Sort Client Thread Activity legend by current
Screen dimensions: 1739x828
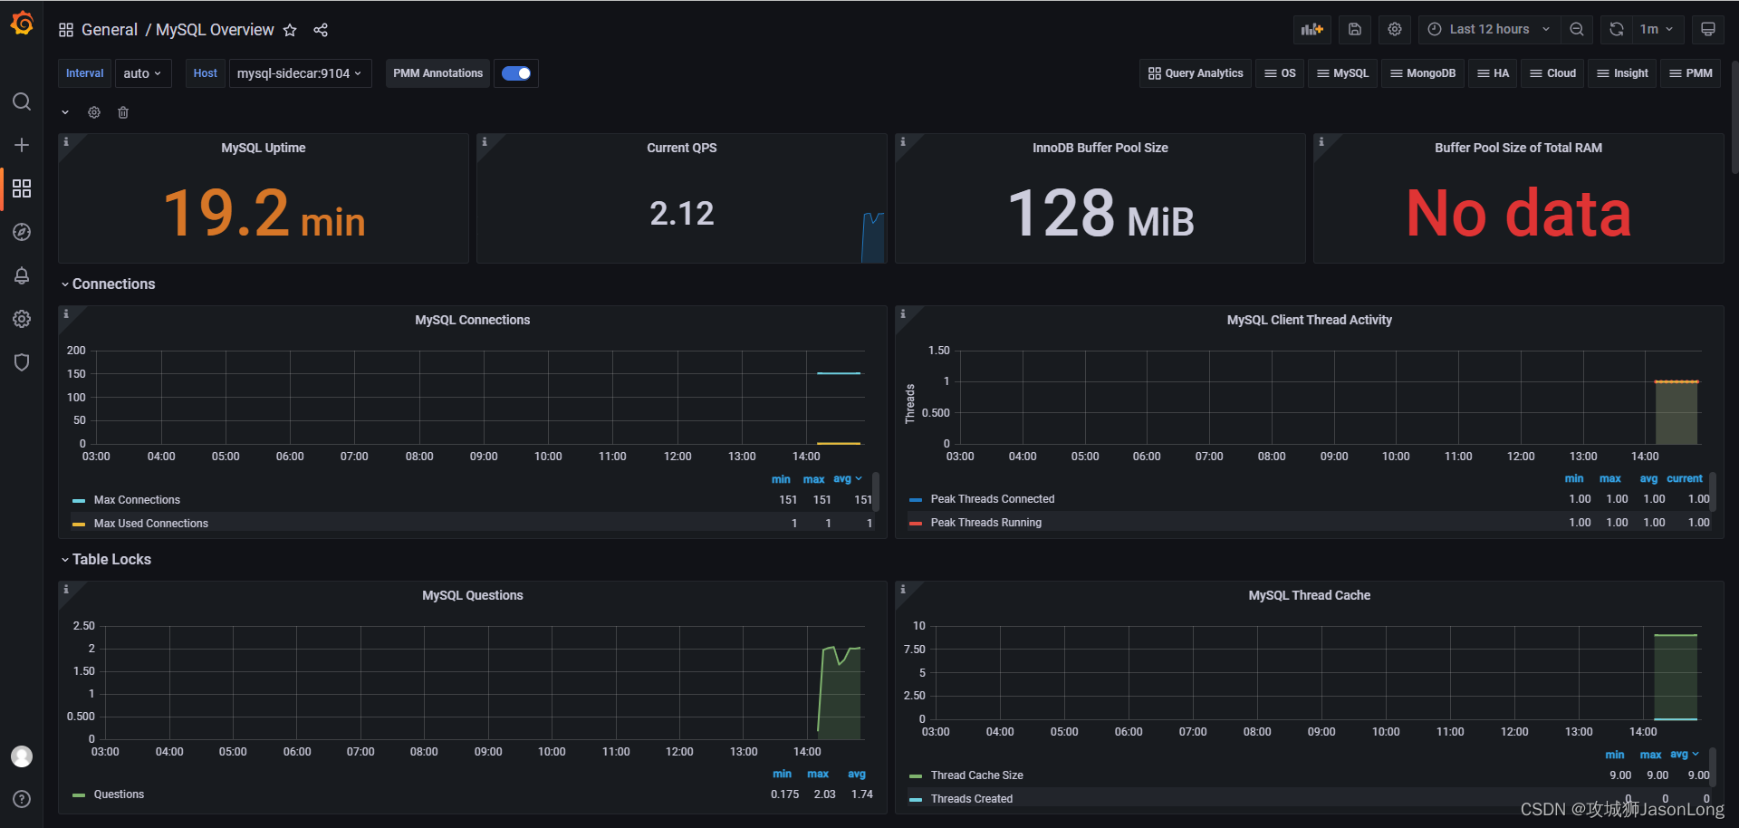[1685, 478]
